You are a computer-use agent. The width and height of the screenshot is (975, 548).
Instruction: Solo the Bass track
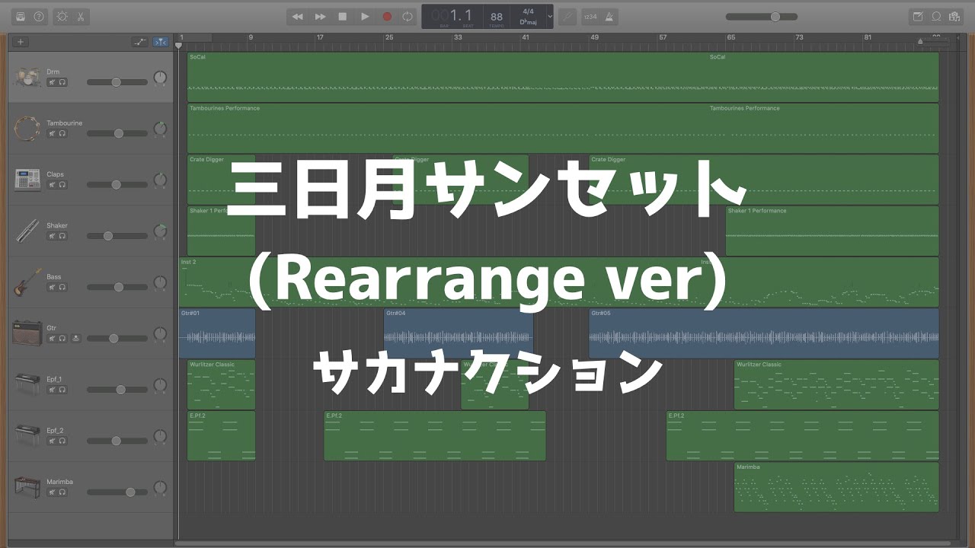[62, 287]
